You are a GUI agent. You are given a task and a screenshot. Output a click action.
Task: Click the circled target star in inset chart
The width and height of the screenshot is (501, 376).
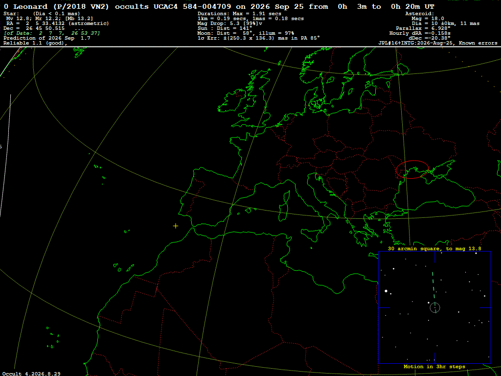[435, 307]
